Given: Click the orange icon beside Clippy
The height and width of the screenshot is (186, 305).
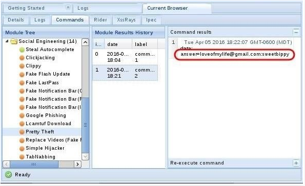Looking at the screenshot, I should [x=22, y=66].
